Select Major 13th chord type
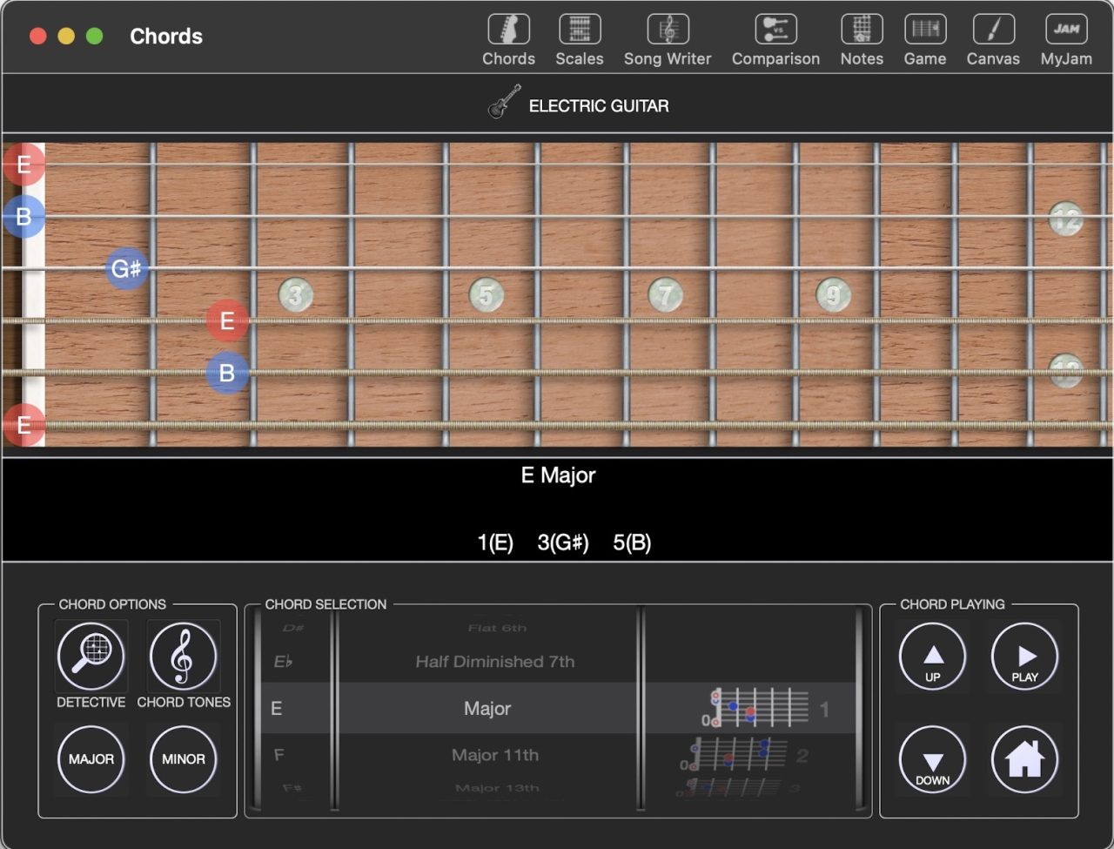The width and height of the screenshot is (1114, 849). coord(497,788)
